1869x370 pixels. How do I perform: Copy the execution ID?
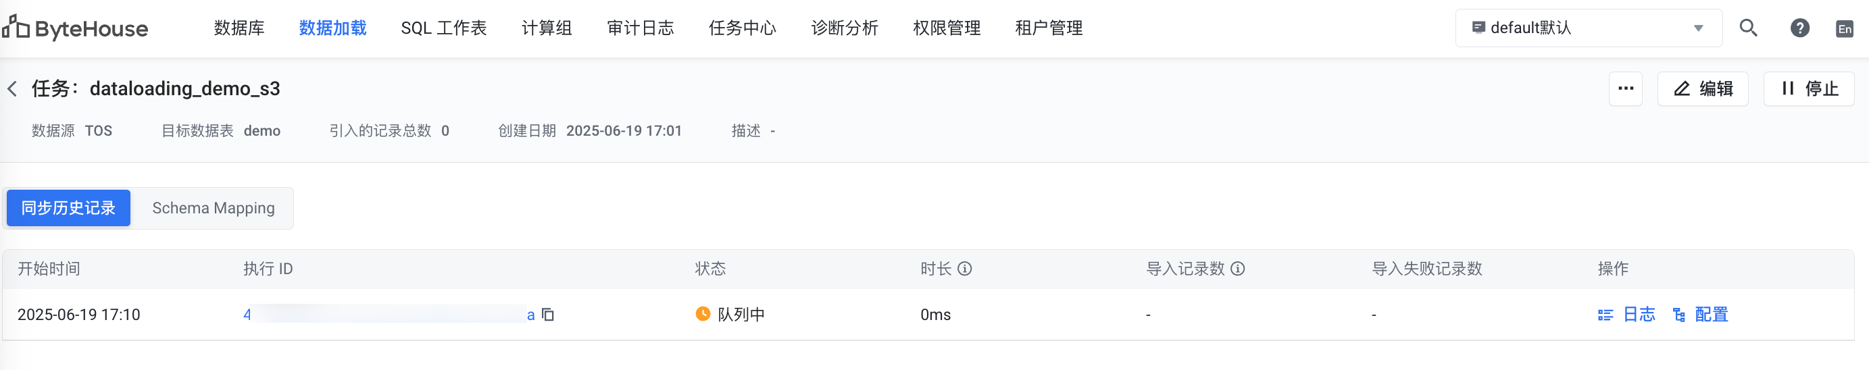[549, 314]
